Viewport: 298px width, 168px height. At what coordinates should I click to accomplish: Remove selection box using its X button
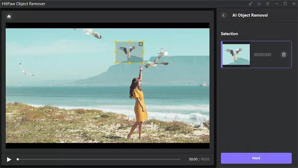coord(141,44)
